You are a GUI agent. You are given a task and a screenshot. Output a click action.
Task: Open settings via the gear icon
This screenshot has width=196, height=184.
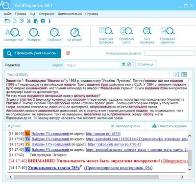pyautogui.click(x=43, y=21)
